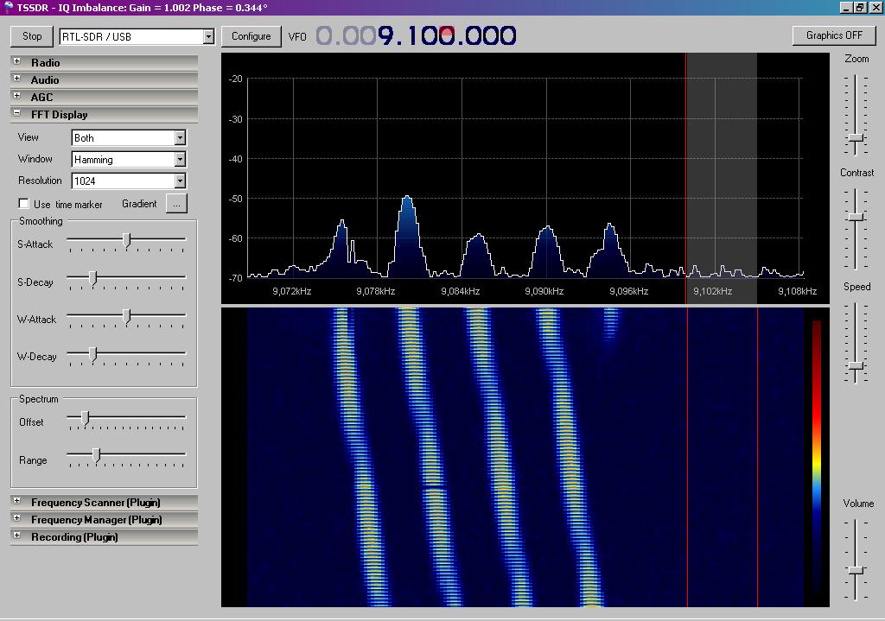Image resolution: width=885 pixels, height=621 pixels.
Task: Open the Gradient editor ellipsis button
Action: [176, 204]
